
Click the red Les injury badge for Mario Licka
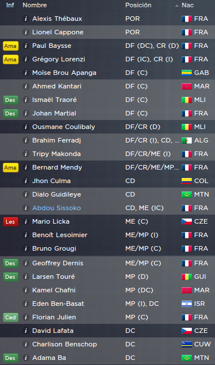tap(11, 221)
